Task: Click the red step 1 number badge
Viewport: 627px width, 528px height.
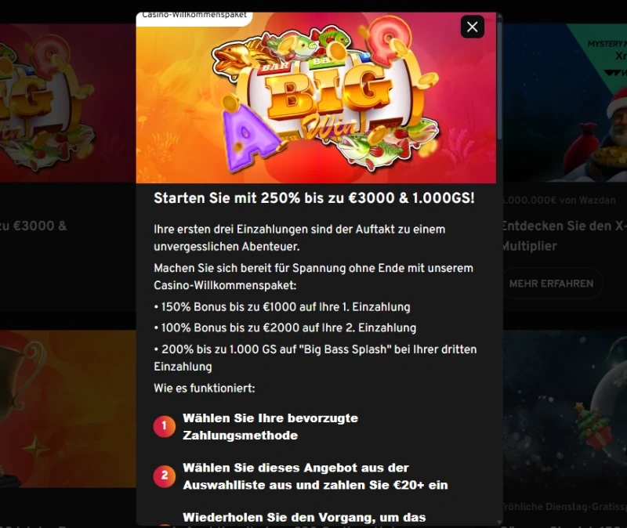Action: click(165, 426)
